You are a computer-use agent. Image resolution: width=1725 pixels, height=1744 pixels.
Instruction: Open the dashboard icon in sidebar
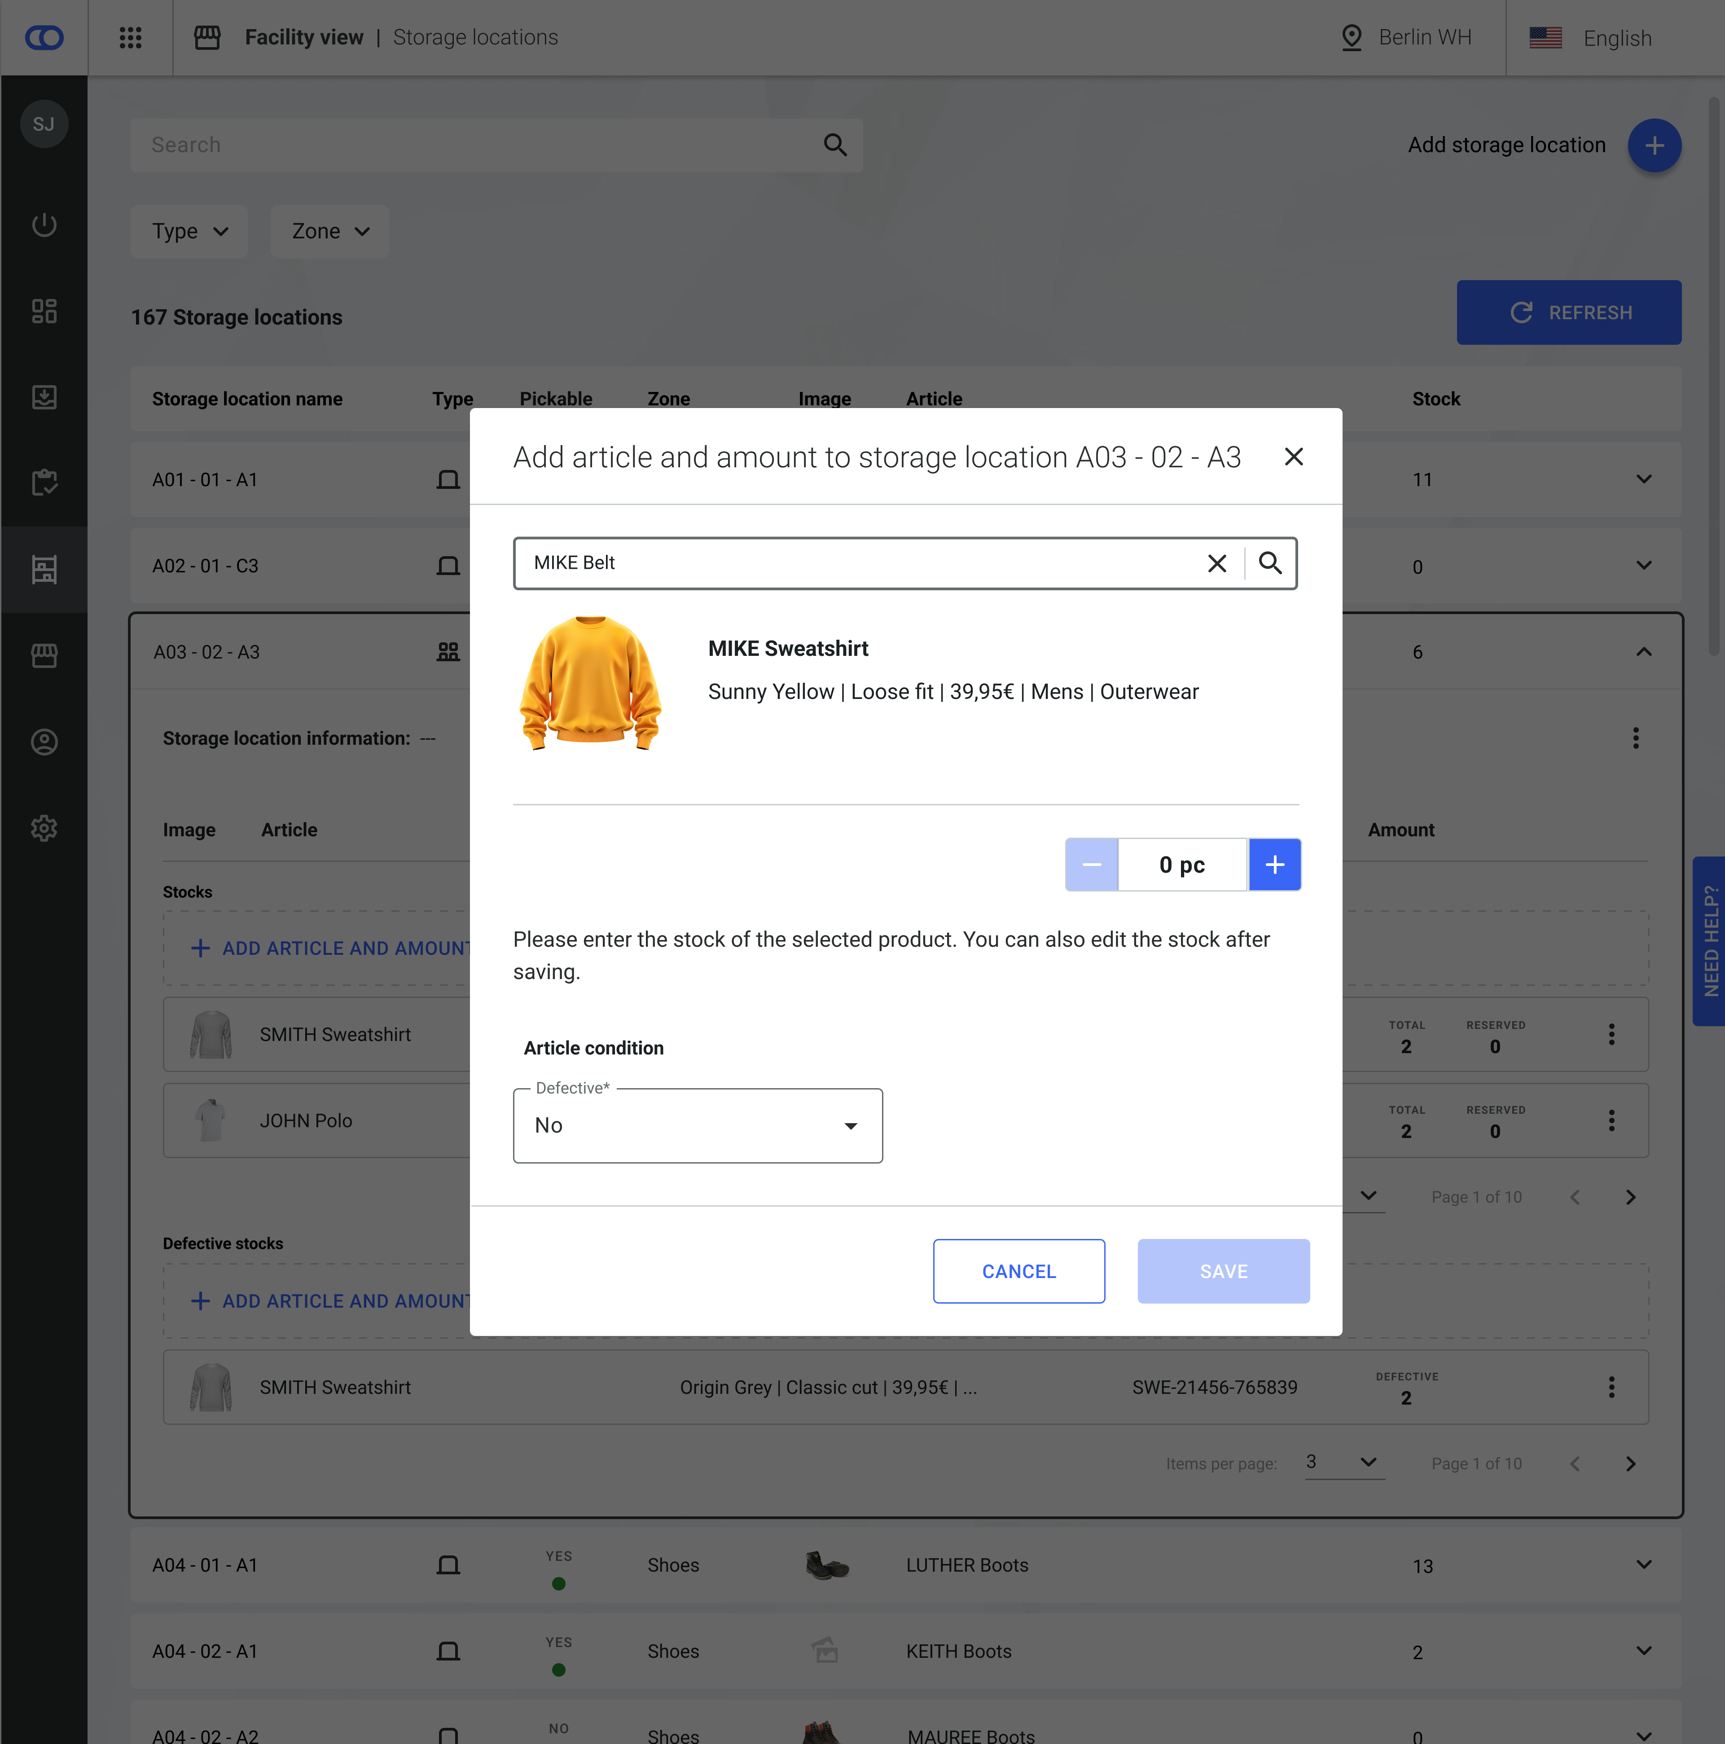tap(44, 311)
